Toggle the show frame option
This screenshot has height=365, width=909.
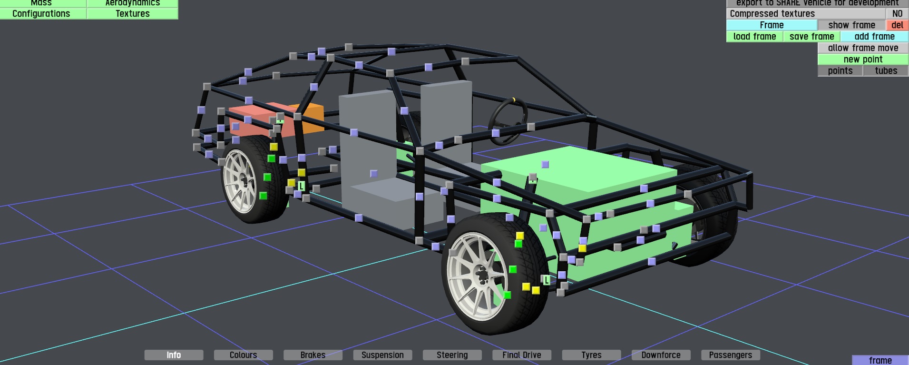(x=851, y=25)
